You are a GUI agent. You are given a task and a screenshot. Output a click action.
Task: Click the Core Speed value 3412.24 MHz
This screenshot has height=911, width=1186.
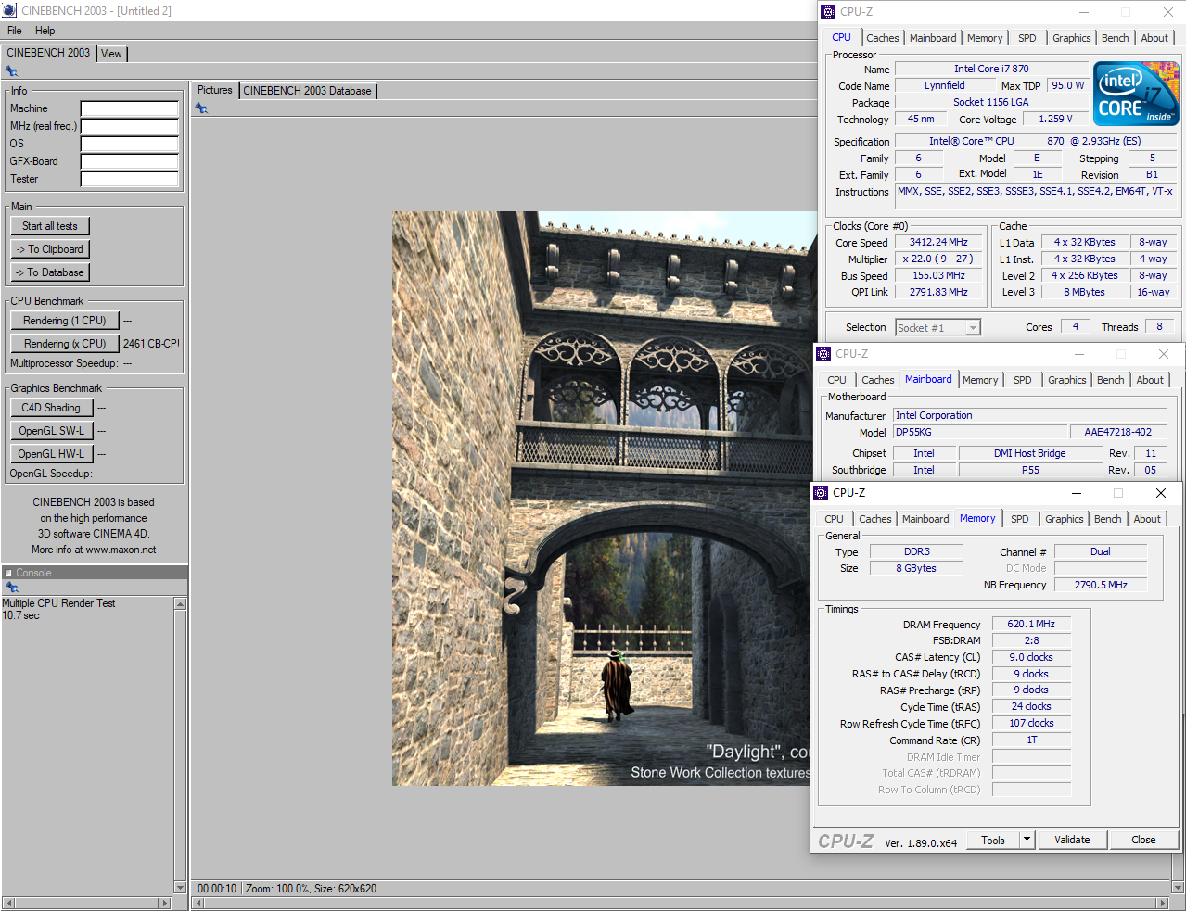(x=938, y=242)
